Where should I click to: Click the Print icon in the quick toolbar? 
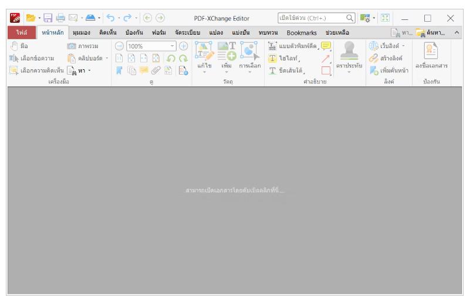[x=60, y=18]
